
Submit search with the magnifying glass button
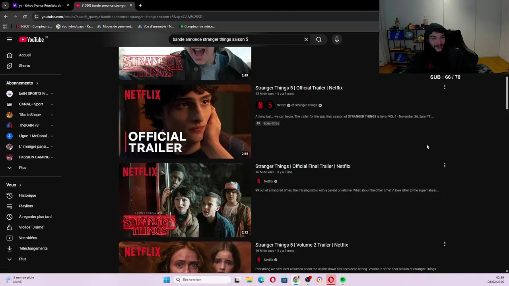pos(319,39)
